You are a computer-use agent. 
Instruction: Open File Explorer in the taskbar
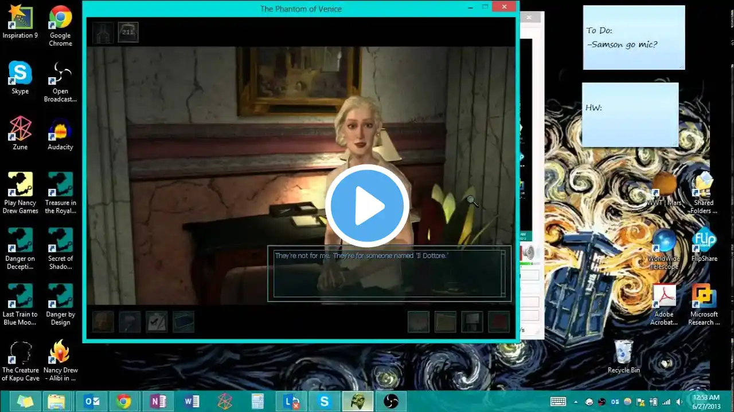tap(57, 401)
